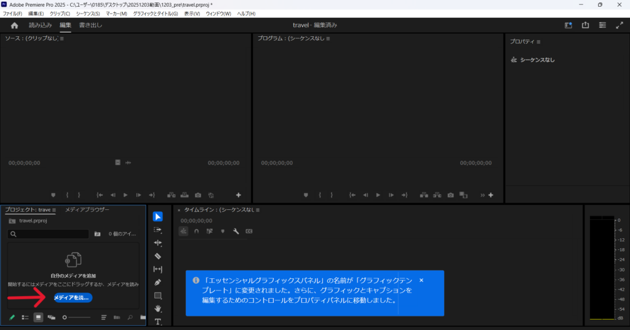Click the Ripple Edit tool
The image size is (630, 330).
click(157, 243)
